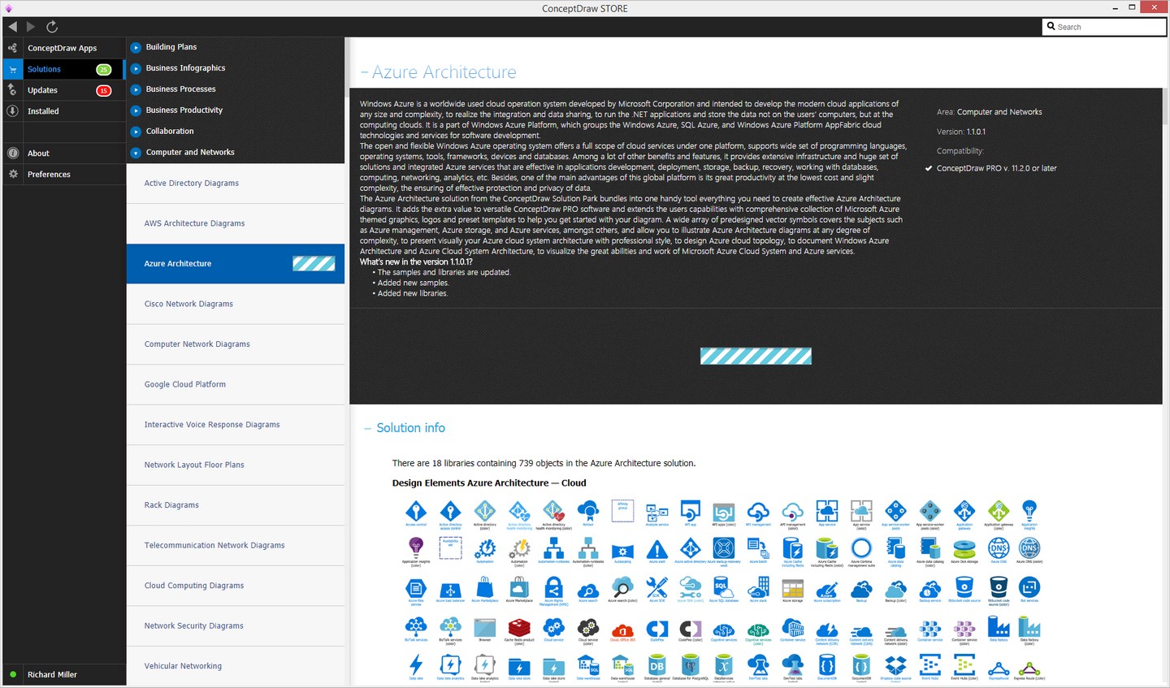Collapse the Computer and Networks category

pos(136,153)
